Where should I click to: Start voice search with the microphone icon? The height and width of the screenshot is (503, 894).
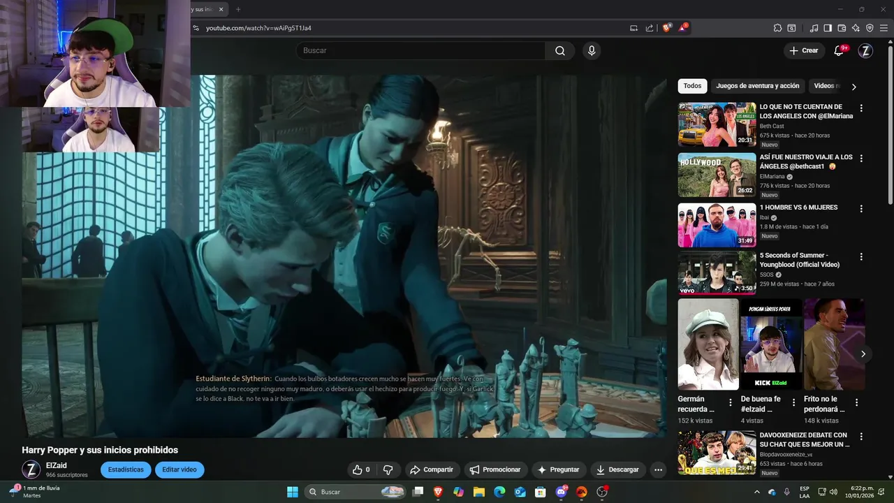(592, 50)
